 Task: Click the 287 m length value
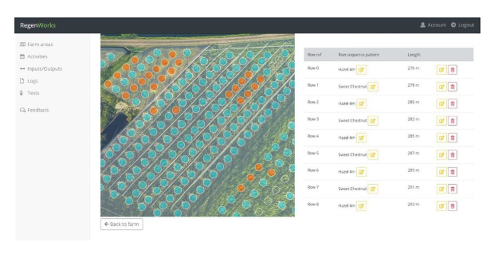click(x=413, y=153)
